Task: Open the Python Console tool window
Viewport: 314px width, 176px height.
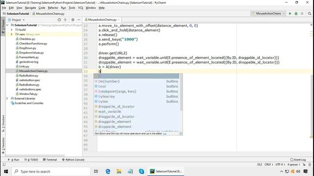Action: [x=73, y=160]
